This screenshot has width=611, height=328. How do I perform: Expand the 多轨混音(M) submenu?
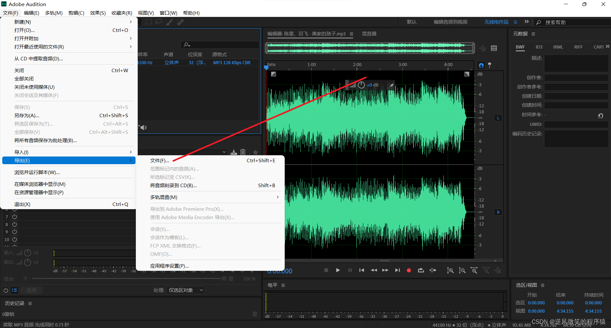[278, 197]
